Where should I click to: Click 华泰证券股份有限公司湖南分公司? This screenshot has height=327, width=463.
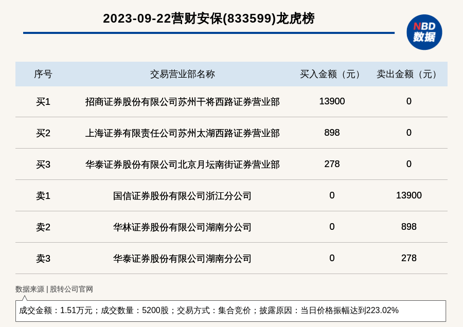[x=182, y=259]
